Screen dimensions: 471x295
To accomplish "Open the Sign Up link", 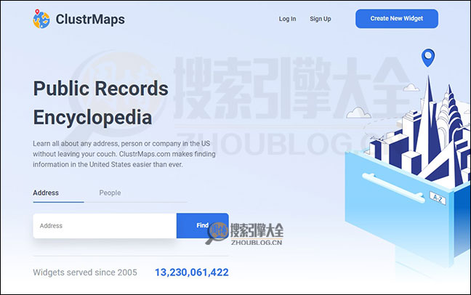I will pyautogui.click(x=321, y=19).
